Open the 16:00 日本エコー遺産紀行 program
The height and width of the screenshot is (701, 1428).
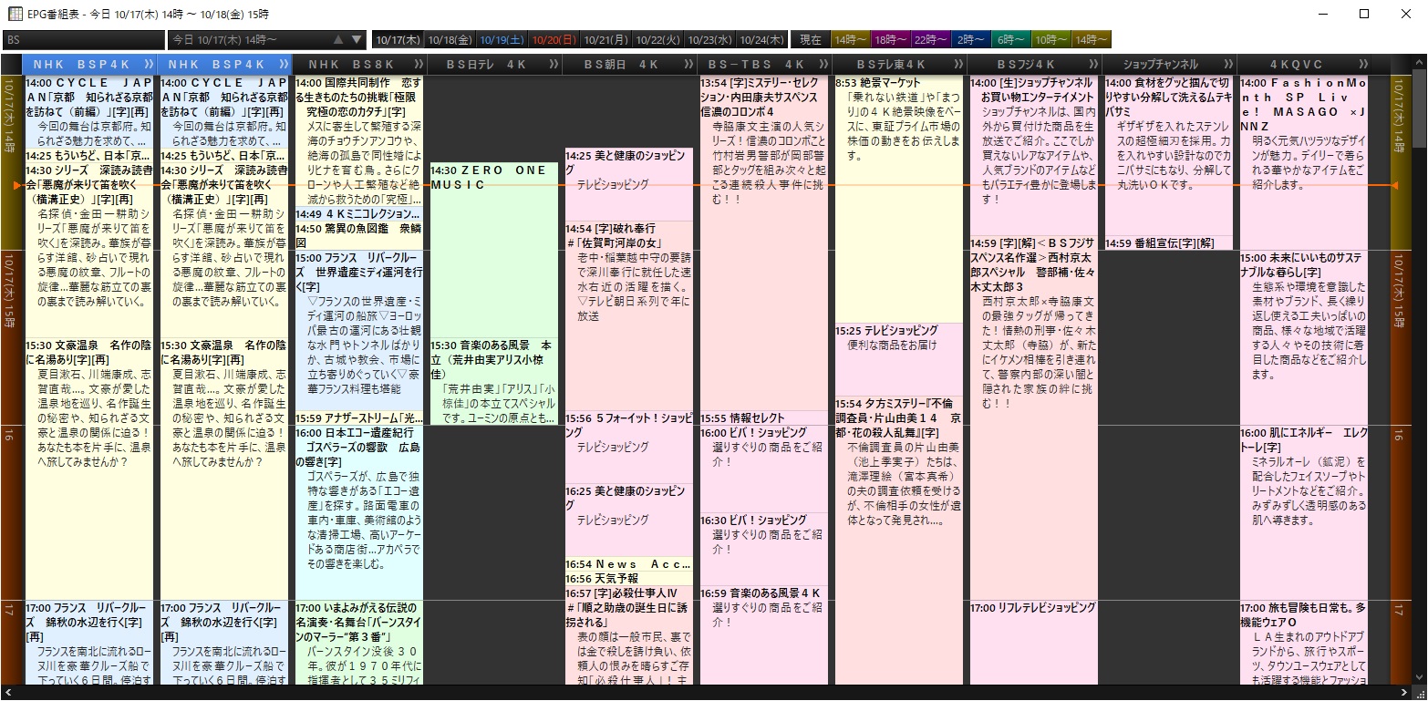(x=359, y=511)
